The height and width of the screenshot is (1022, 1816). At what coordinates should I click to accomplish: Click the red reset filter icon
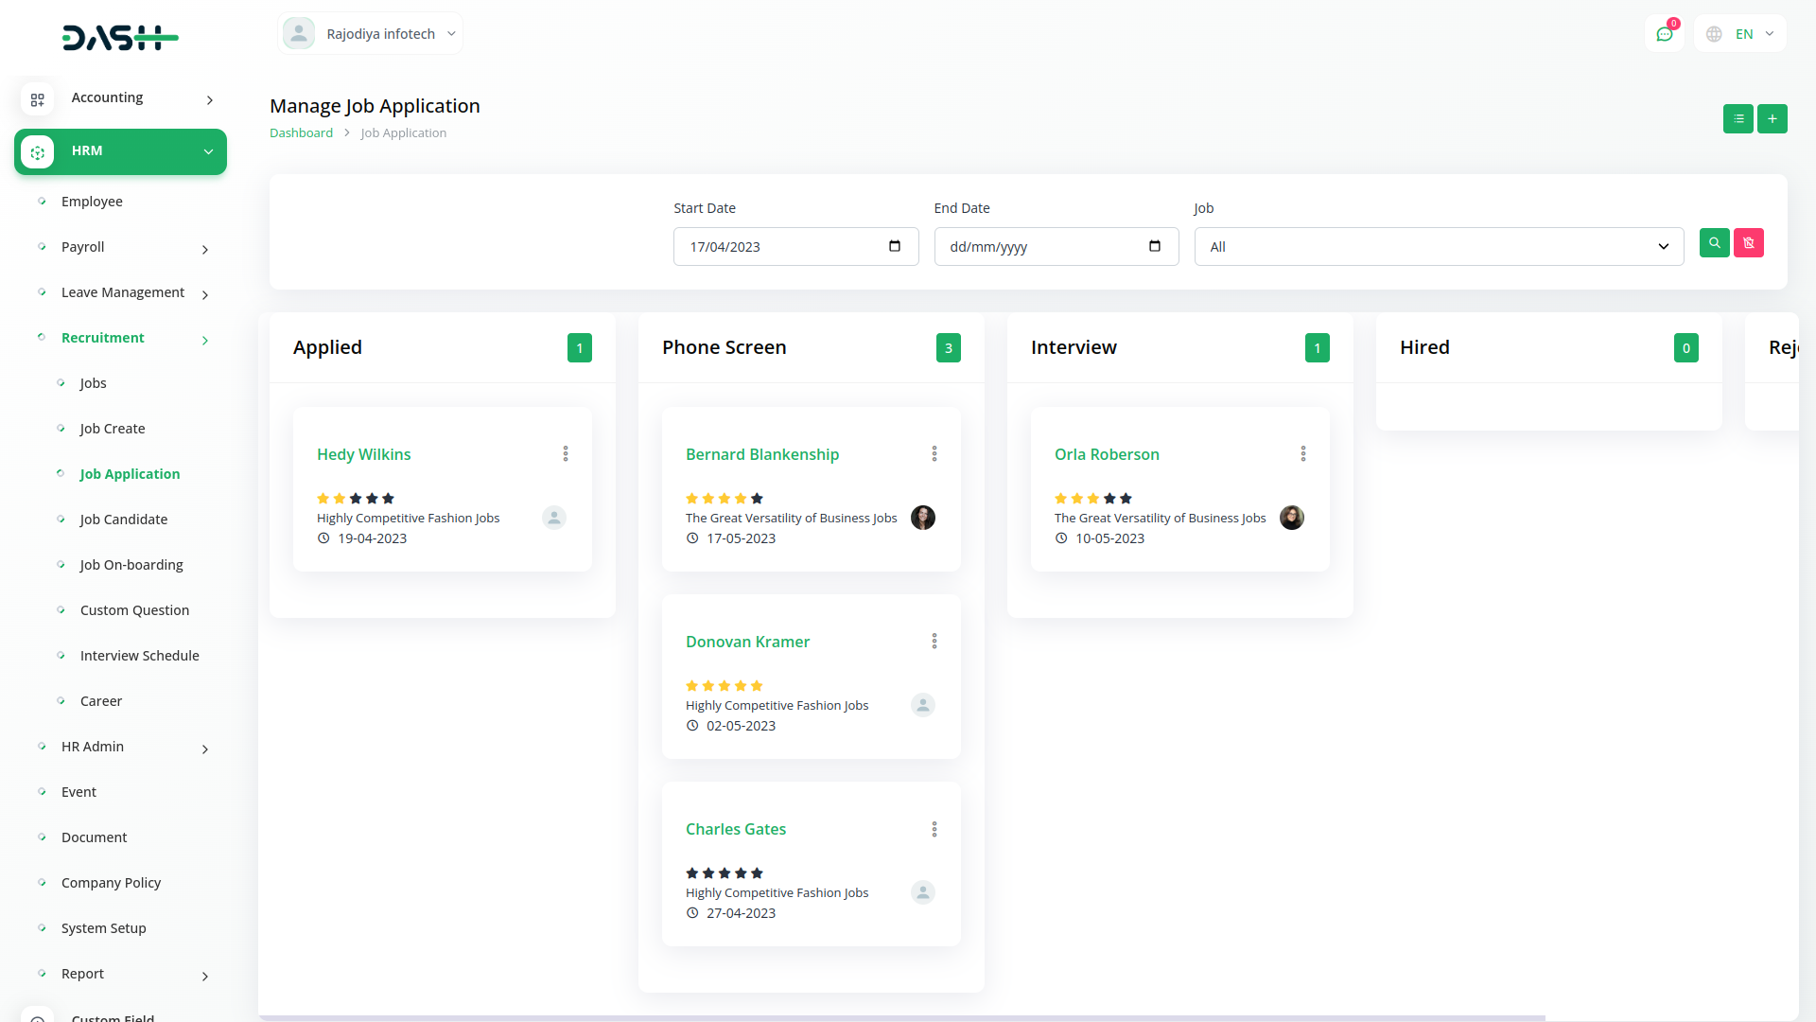pyautogui.click(x=1748, y=243)
